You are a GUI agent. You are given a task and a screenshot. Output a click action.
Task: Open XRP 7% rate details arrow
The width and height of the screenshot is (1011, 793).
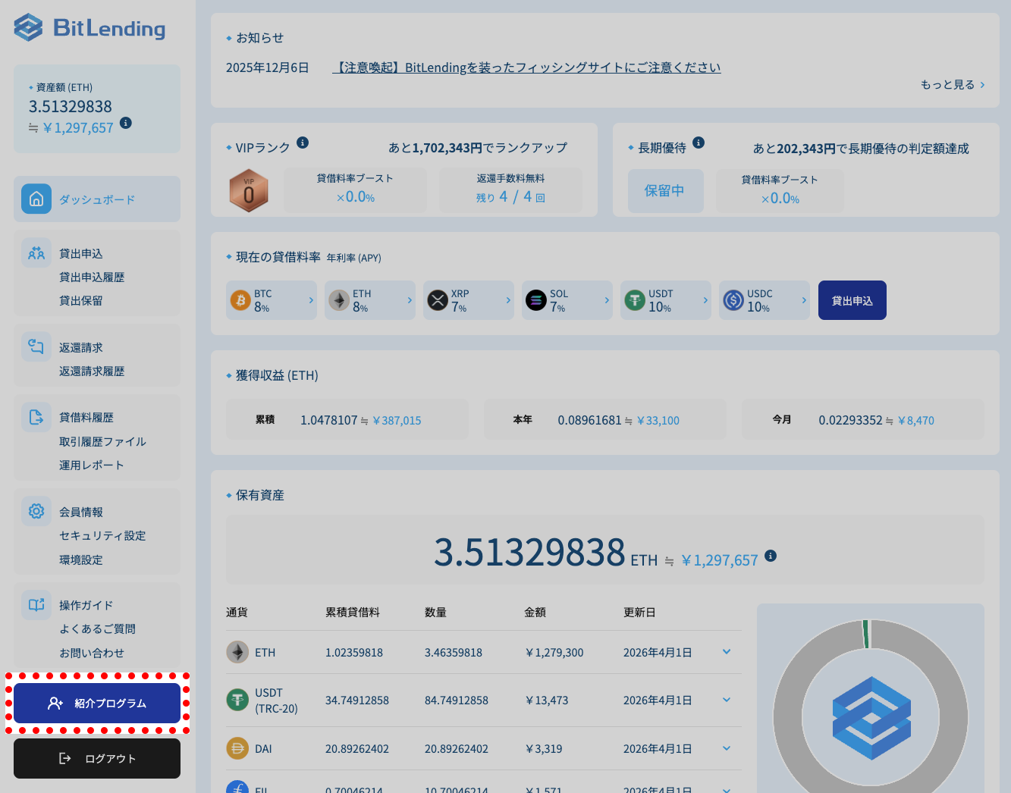tap(508, 300)
